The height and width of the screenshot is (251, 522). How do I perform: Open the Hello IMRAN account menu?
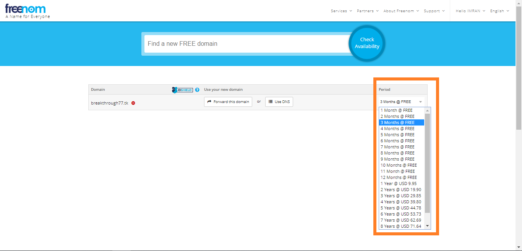click(470, 11)
